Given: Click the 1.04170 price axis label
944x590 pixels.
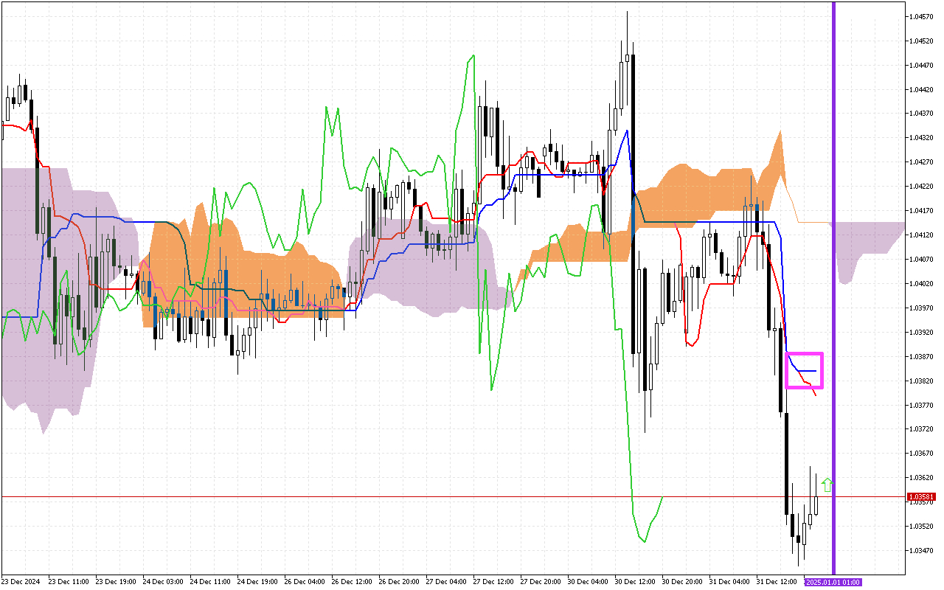Looking at the screenshot, I should click(x=920, y=211).
